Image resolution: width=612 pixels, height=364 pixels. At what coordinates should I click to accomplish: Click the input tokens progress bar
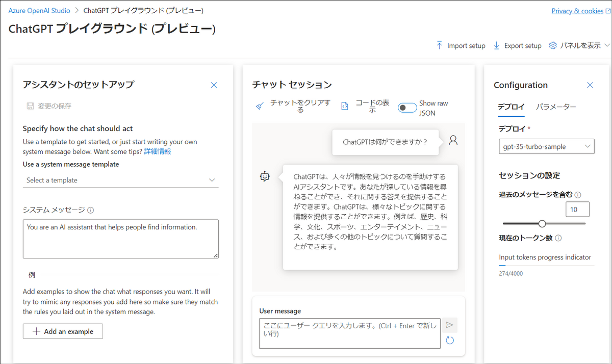point(547,265)
